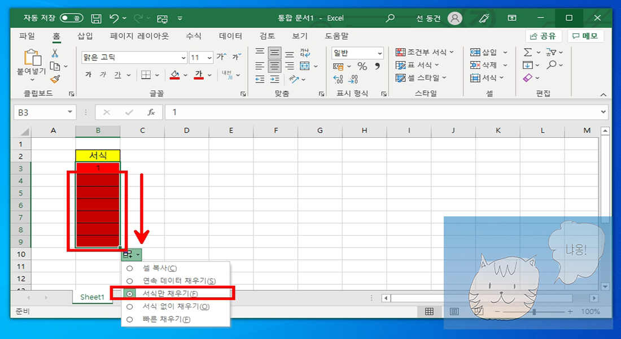This screenshot has width=621, height=339.
Task: Click the merge and center icon
Action: (304, 66)
